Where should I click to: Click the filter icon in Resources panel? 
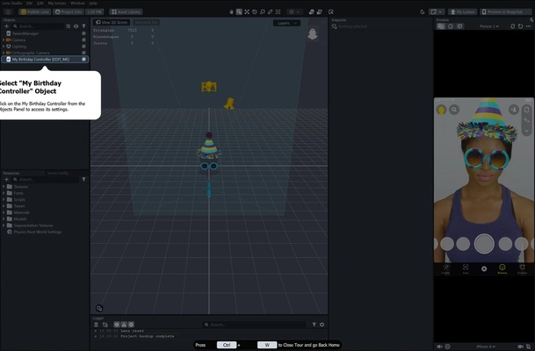[x=83, y=179]
